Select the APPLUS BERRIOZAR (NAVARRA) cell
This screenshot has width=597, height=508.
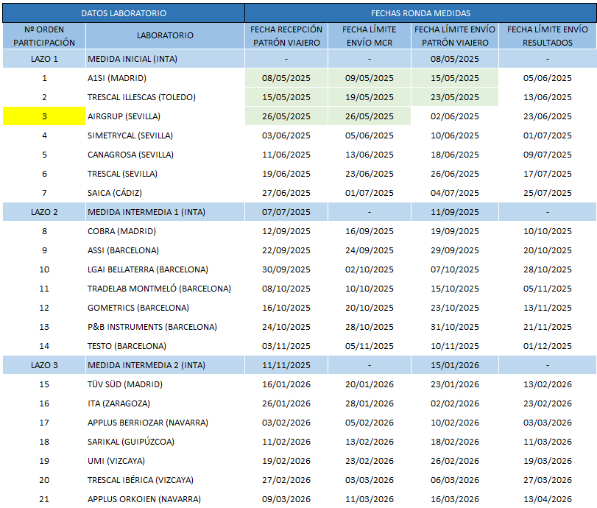coord(165,423)
